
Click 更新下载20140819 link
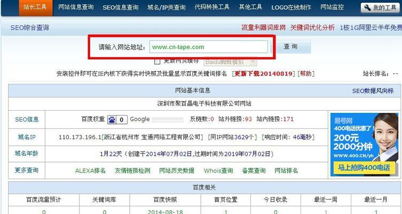(263, 74)
